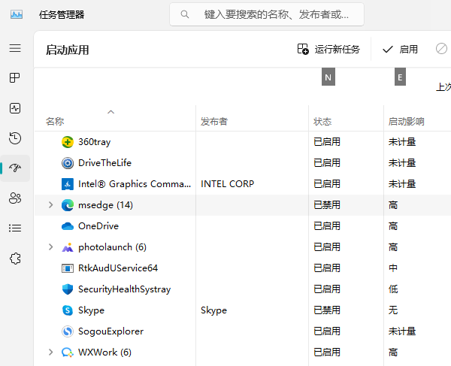Image resolution: width=451 pixels, height=366 pixels.
Task: Sort by the 发布者 column header
Action: (x=214, y=122)
